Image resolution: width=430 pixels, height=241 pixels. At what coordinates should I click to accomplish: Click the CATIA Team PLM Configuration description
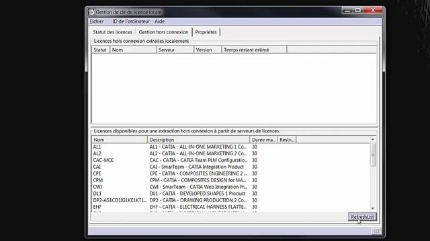(x=198, y=160)
